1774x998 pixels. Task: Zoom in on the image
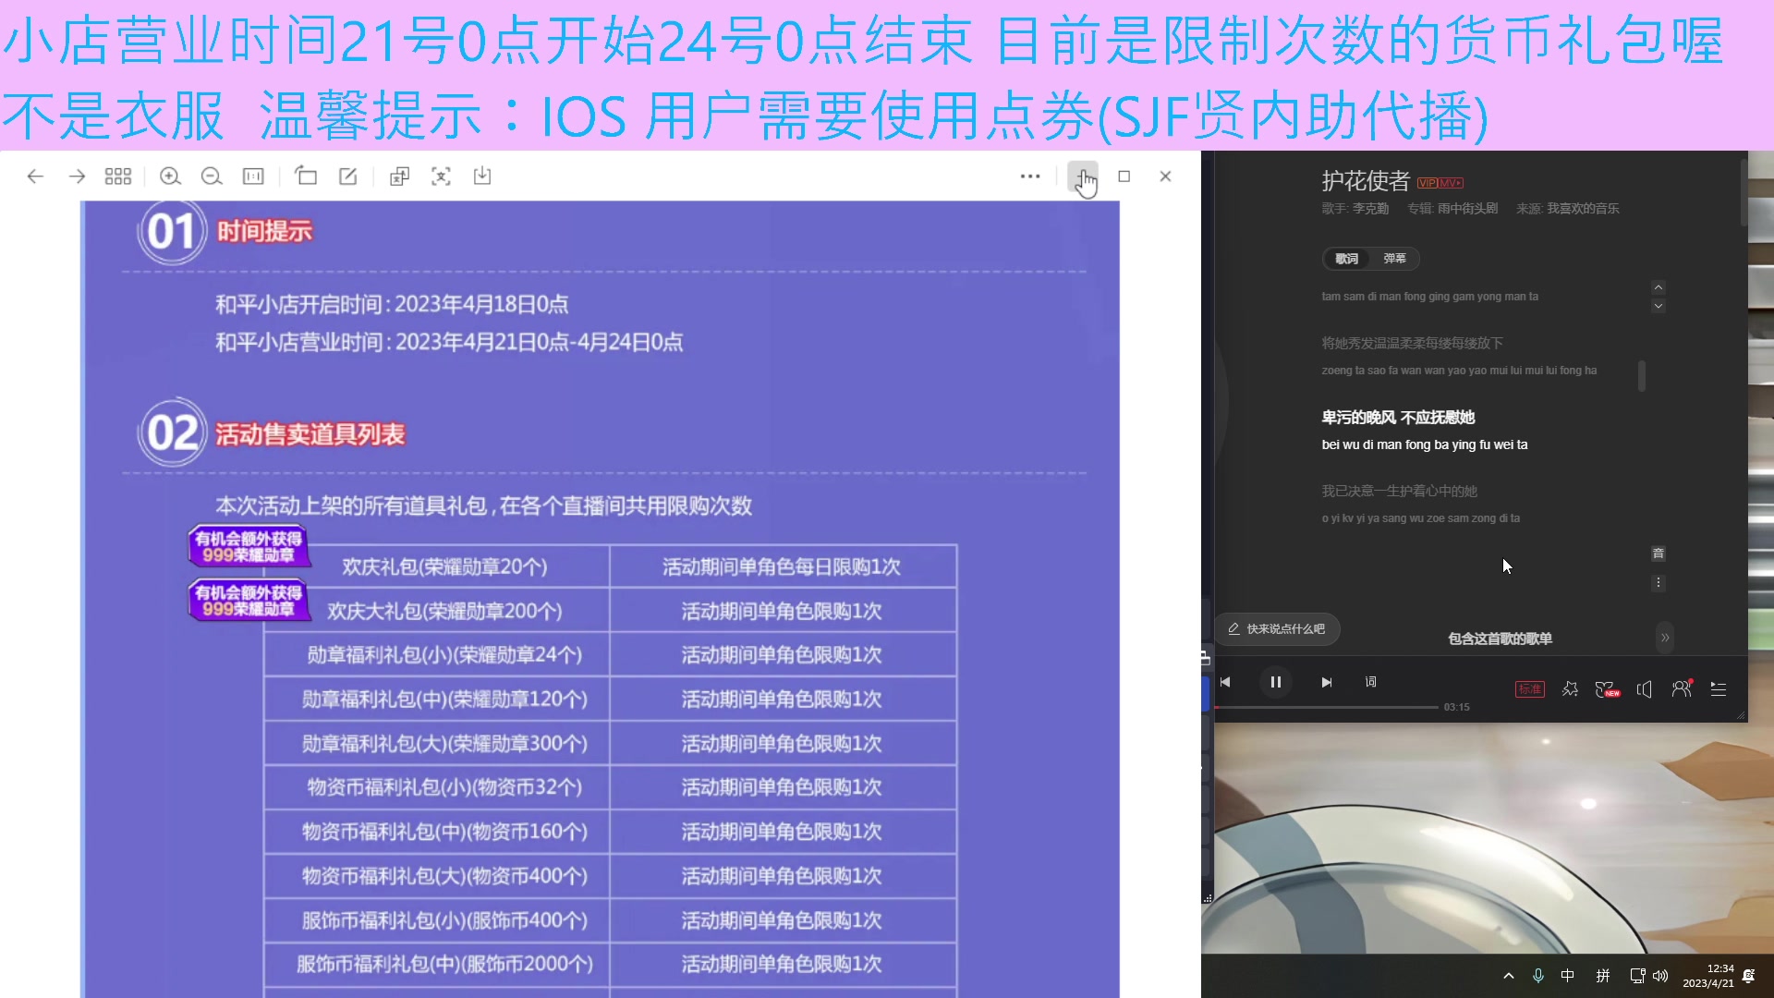[170, 176]
